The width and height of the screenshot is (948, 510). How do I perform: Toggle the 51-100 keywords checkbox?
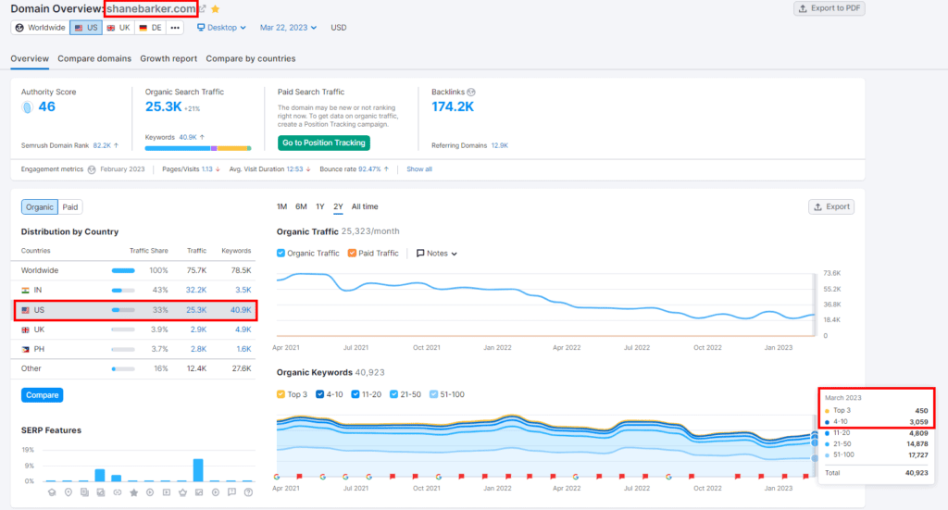click(433, 394)
